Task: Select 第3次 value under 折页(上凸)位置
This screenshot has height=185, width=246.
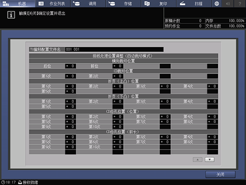Action: pyautogui.click(x=165, y=86)
